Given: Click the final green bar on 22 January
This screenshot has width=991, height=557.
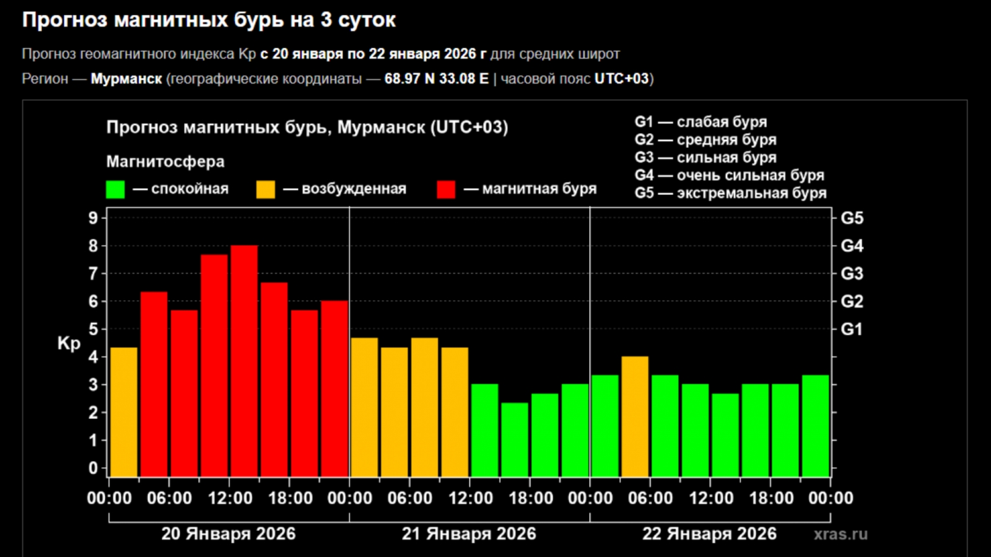Looking at the screenshot, I should click(815, 426).
